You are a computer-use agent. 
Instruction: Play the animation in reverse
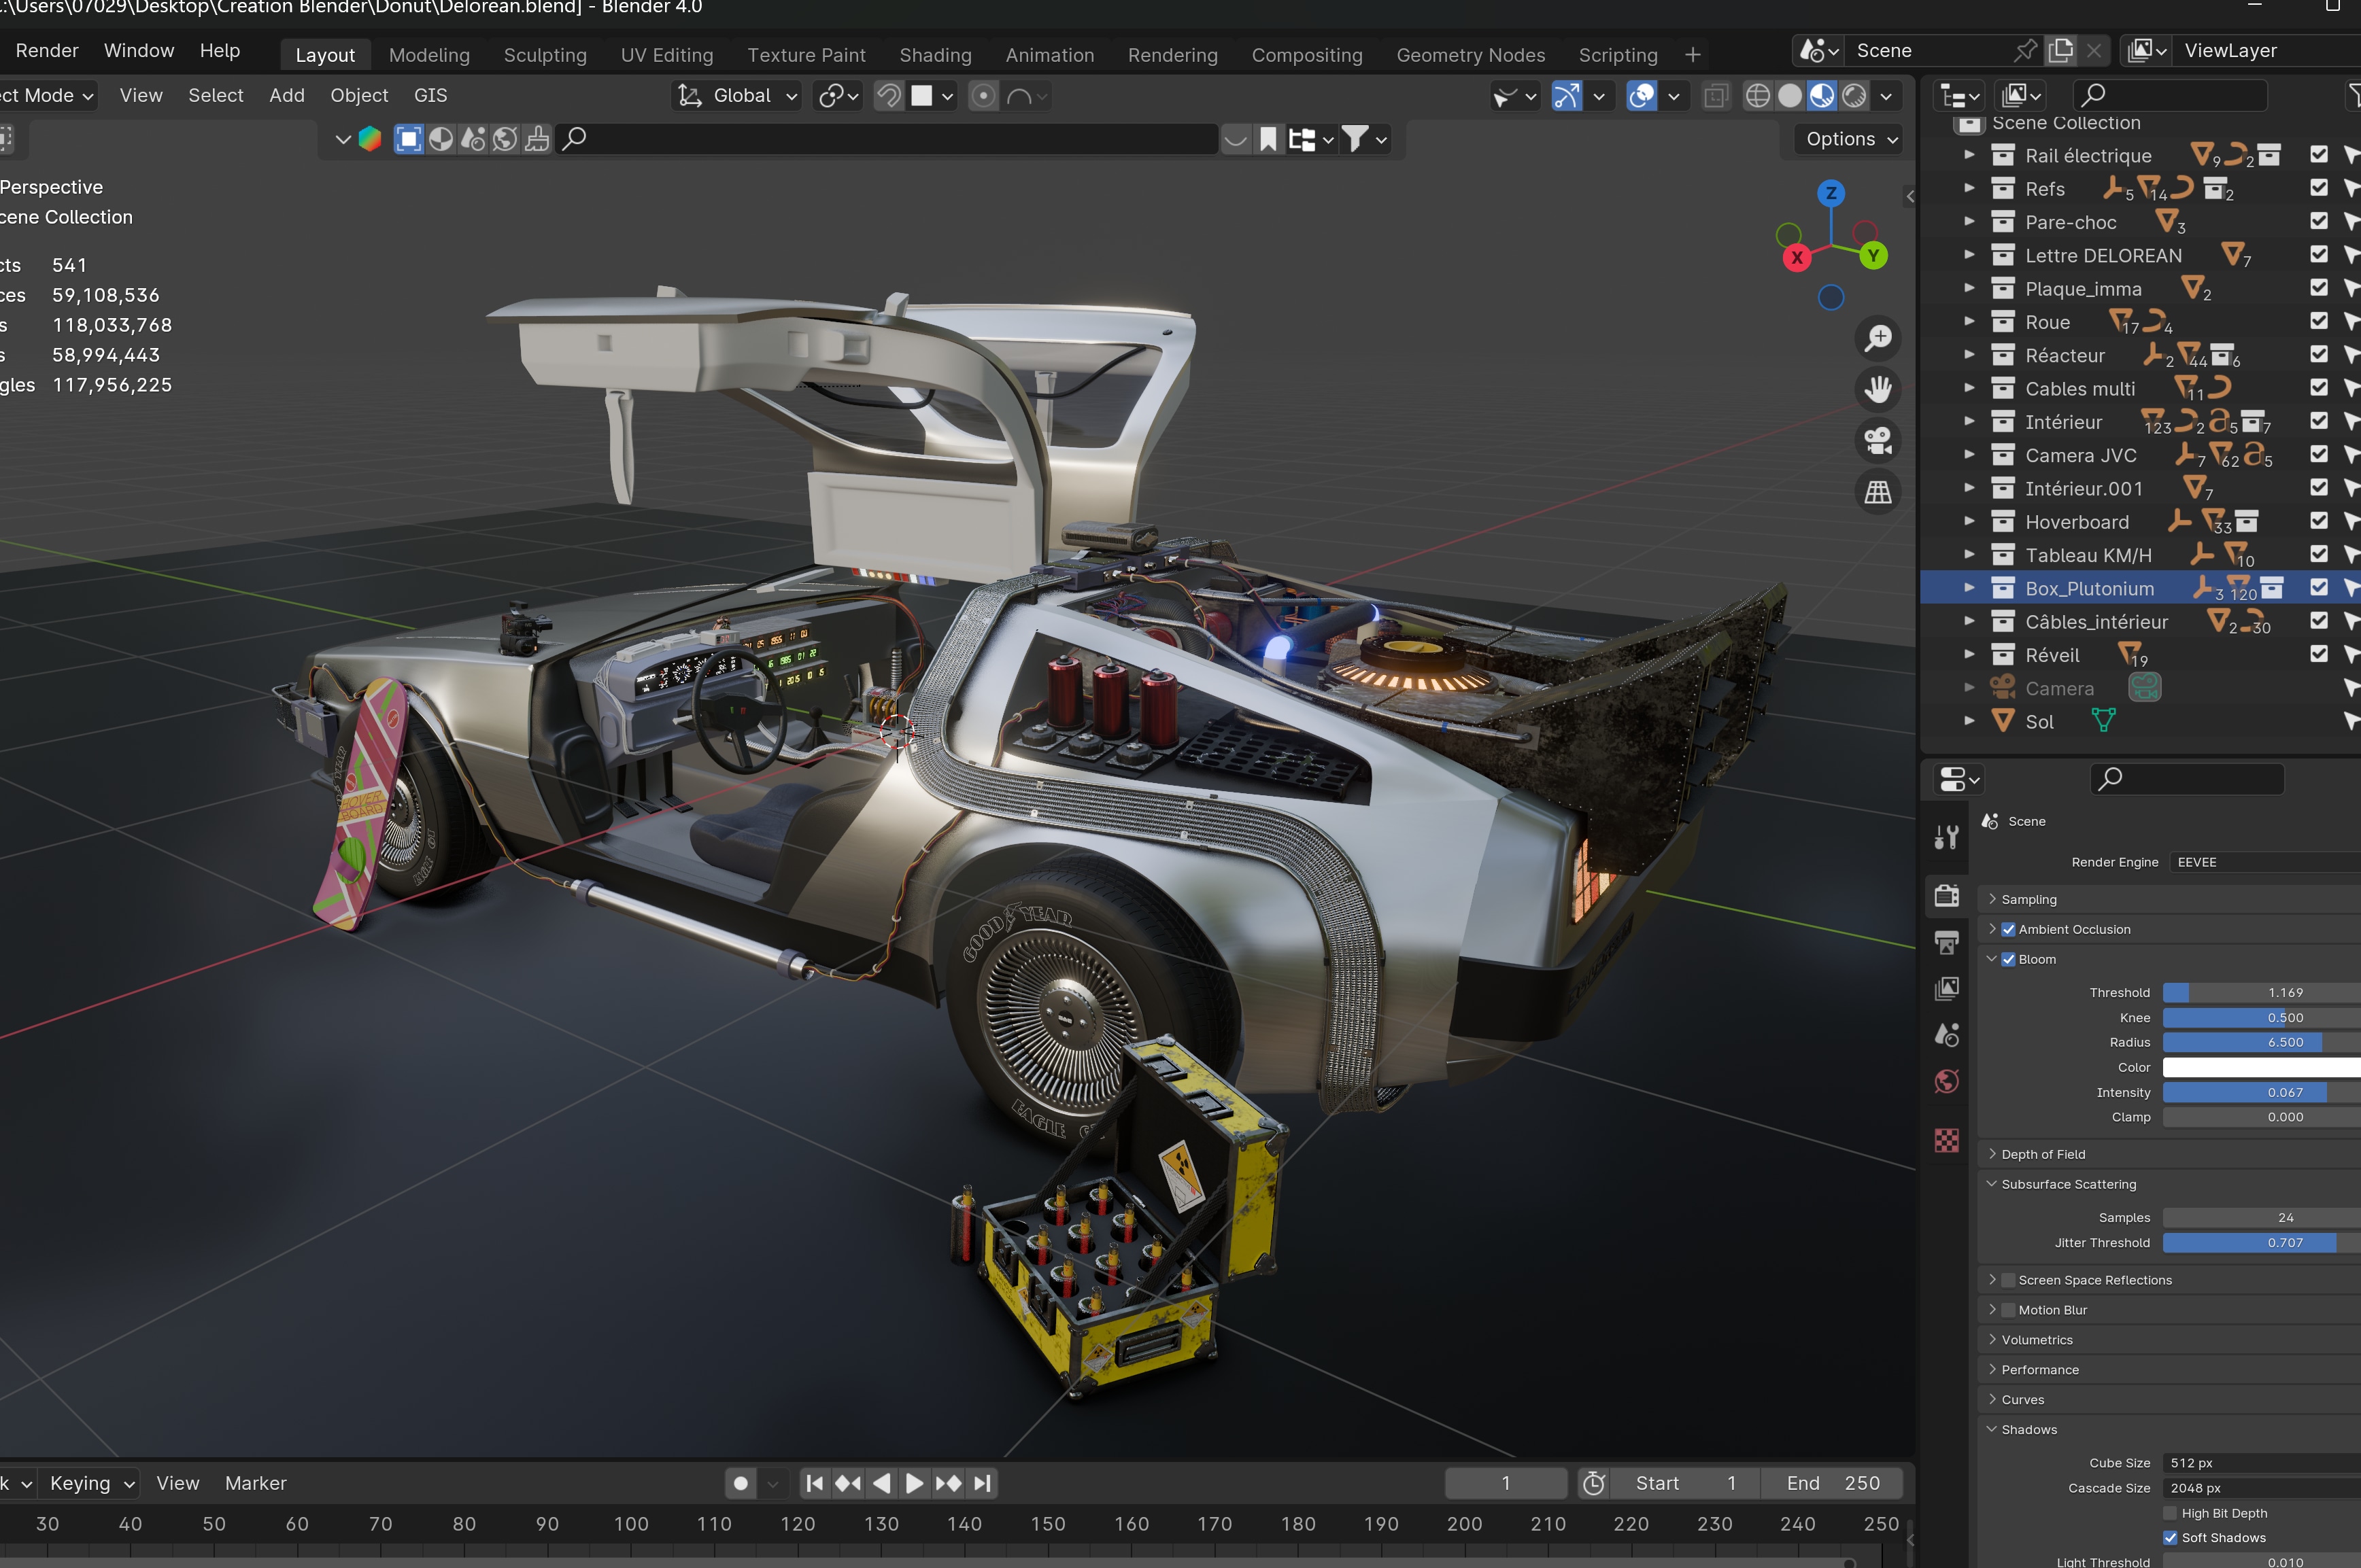point(881,1483)
